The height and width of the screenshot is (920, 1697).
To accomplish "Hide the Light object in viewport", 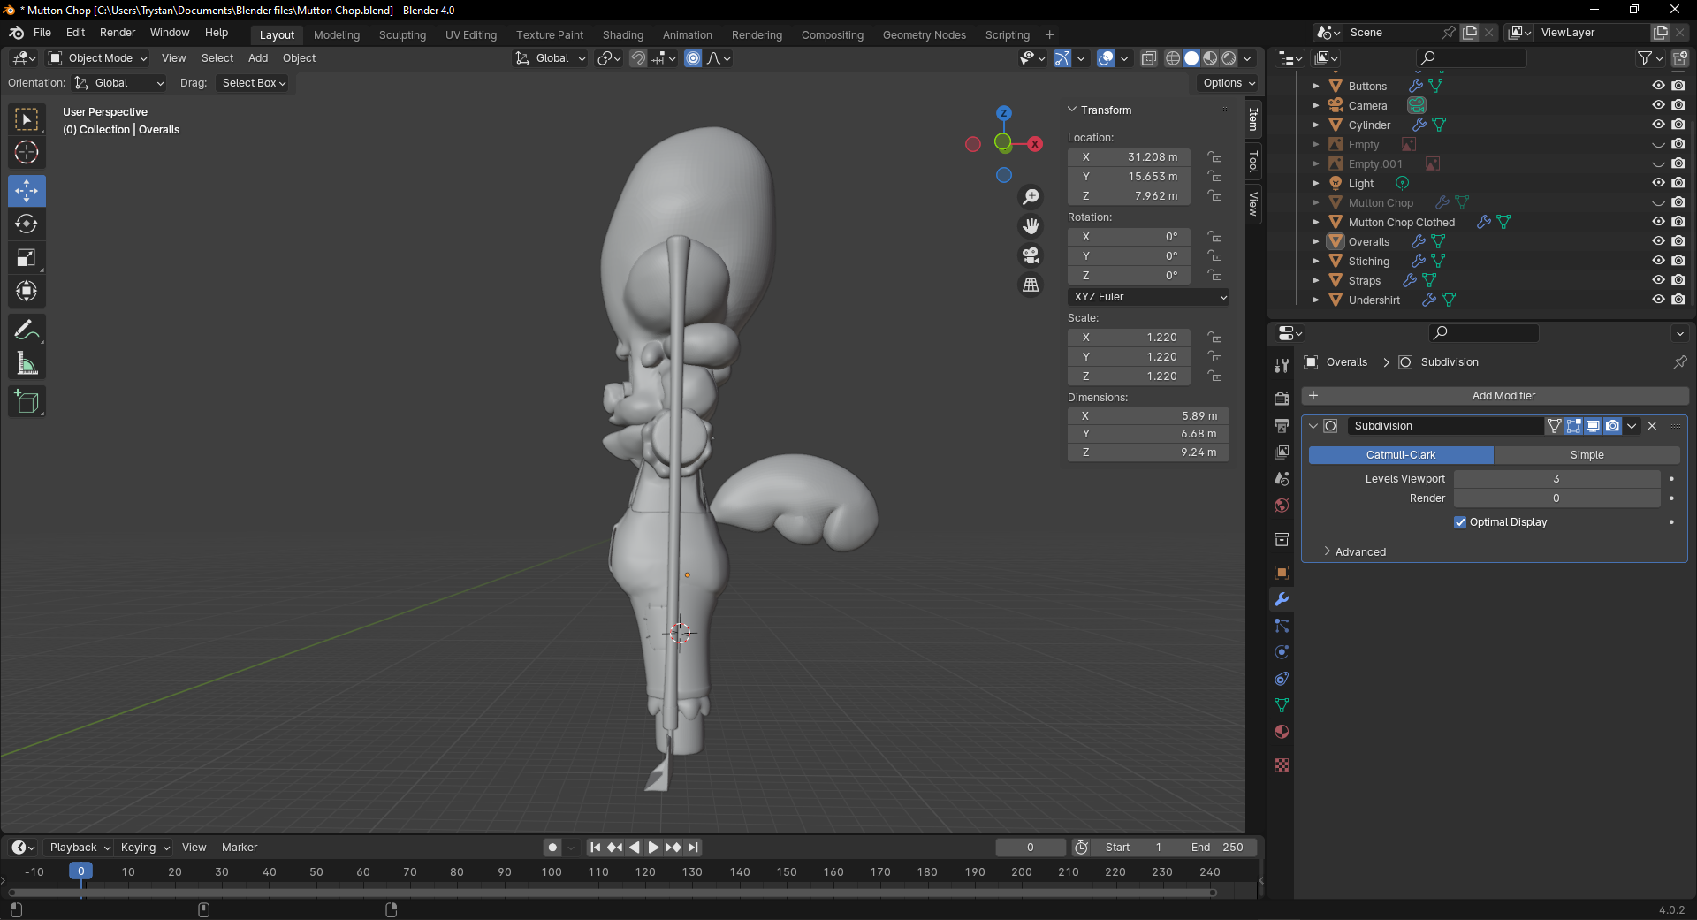I will point(1658,183).
